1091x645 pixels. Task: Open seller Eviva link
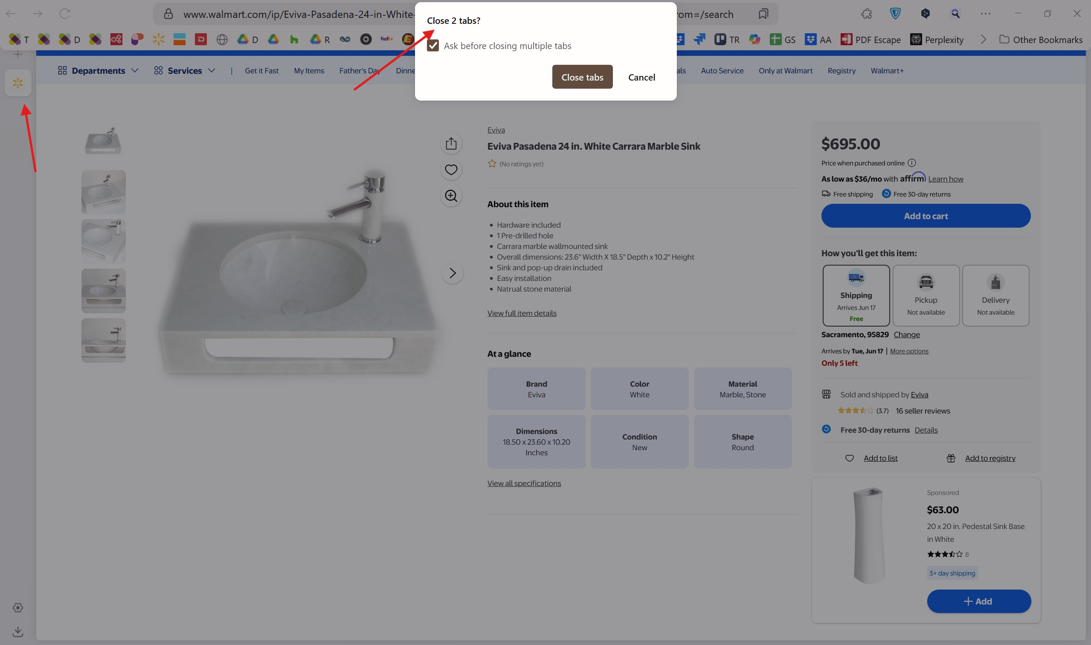[919, 394]
